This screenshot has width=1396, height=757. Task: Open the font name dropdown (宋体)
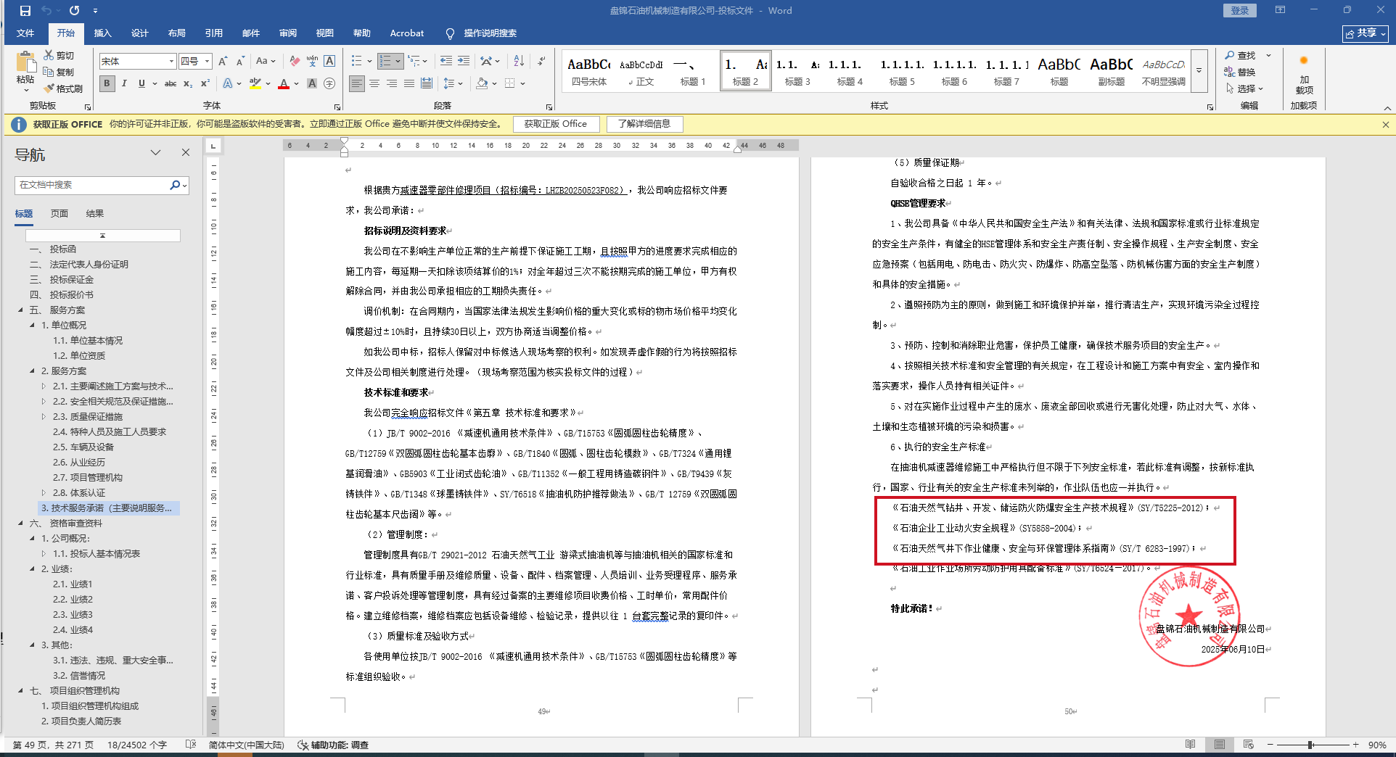171,62
